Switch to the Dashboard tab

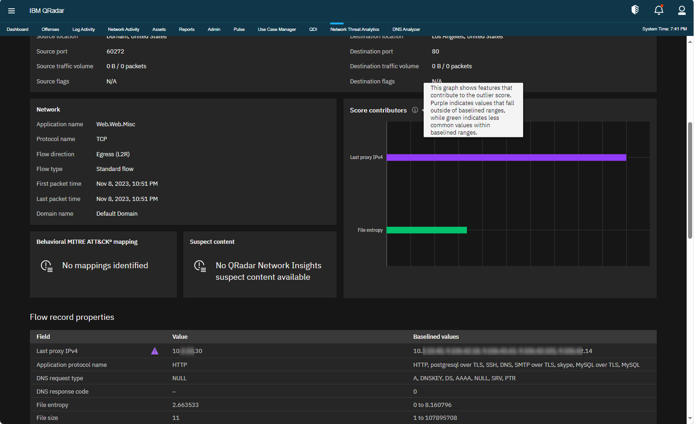point(17,29)
